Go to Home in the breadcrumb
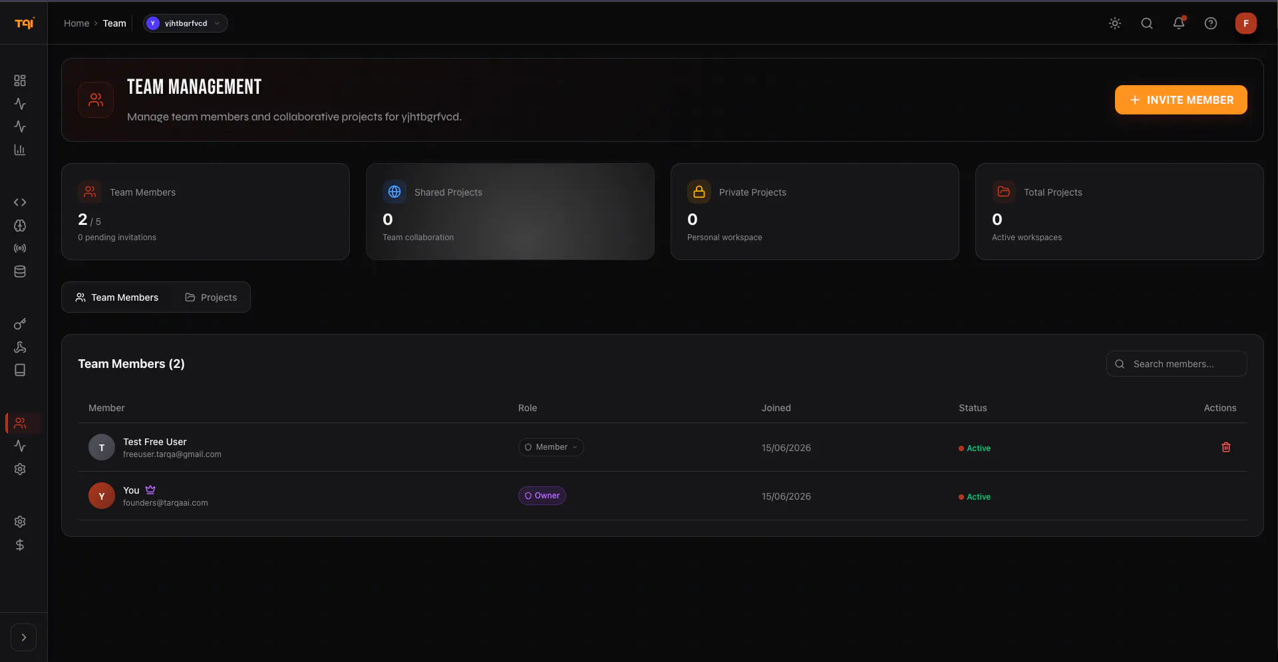 tap(77, 23)
